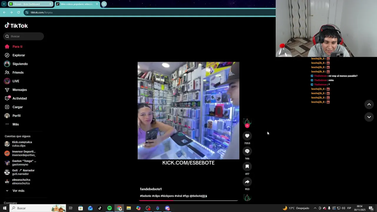Viewport: 377px width, 212px height.
Task: Open the tab search dropdown arrow
Action: point(4,4)
